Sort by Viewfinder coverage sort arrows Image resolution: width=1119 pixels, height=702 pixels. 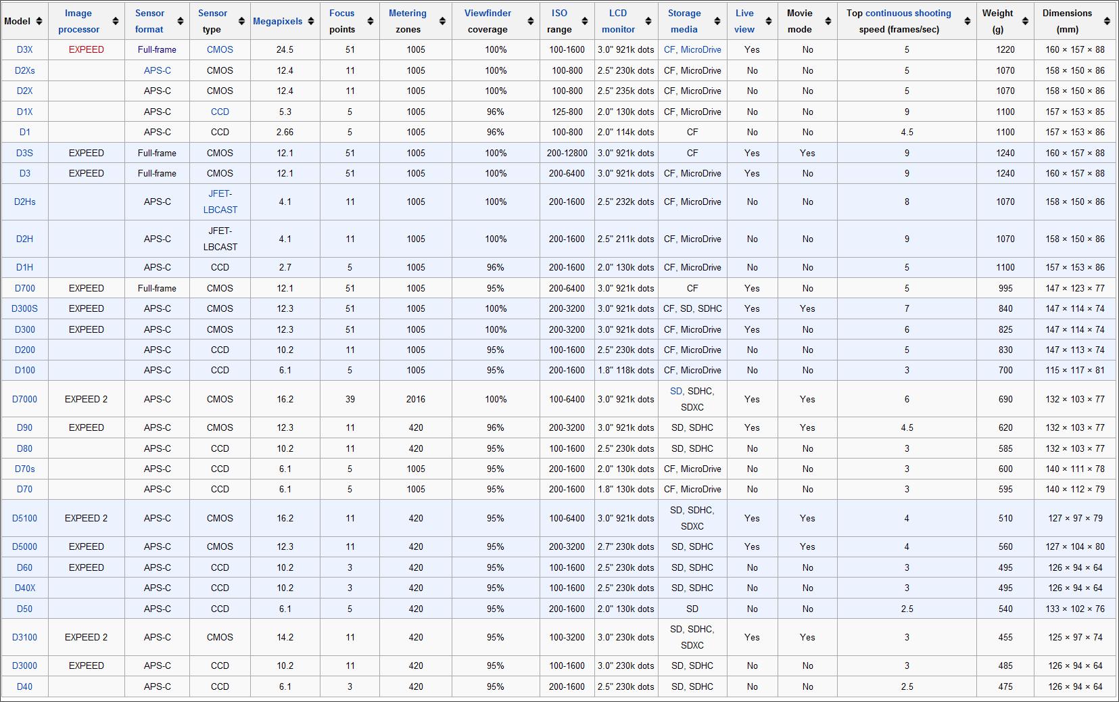coord(531,21)
